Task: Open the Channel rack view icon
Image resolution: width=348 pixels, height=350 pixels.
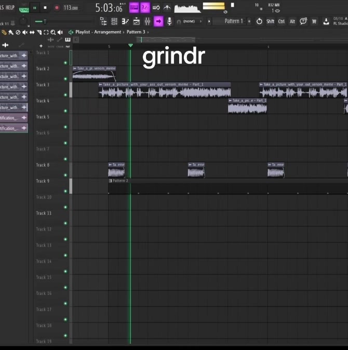Action: 114,21
